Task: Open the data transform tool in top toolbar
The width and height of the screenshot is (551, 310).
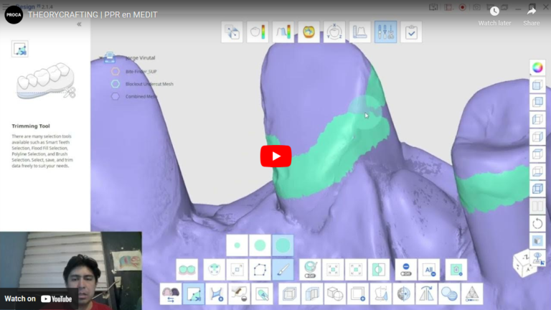Action: tap(232, 32)
